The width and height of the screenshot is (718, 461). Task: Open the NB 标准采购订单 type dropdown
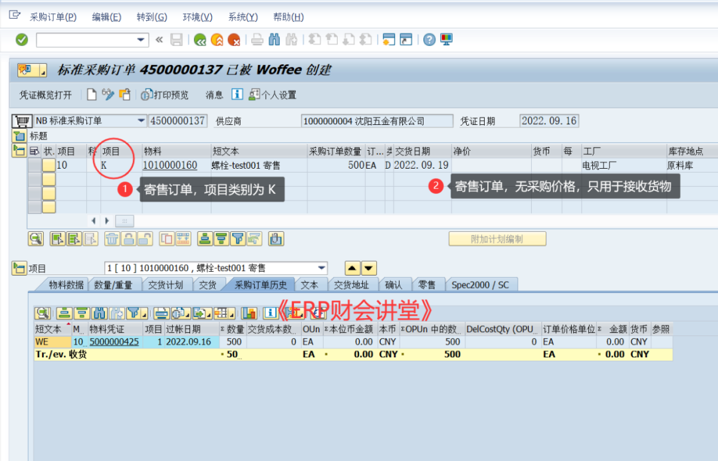point(141,121)
